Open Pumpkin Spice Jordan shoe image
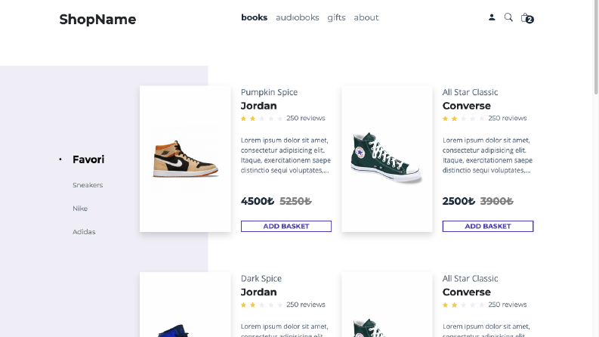Viewport: 599px width, 337px height. click(x=185, y=159)
